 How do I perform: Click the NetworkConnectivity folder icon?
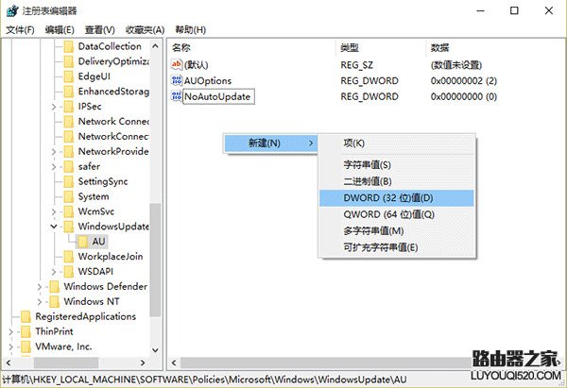pyautogui.click(x=68, y=137)
